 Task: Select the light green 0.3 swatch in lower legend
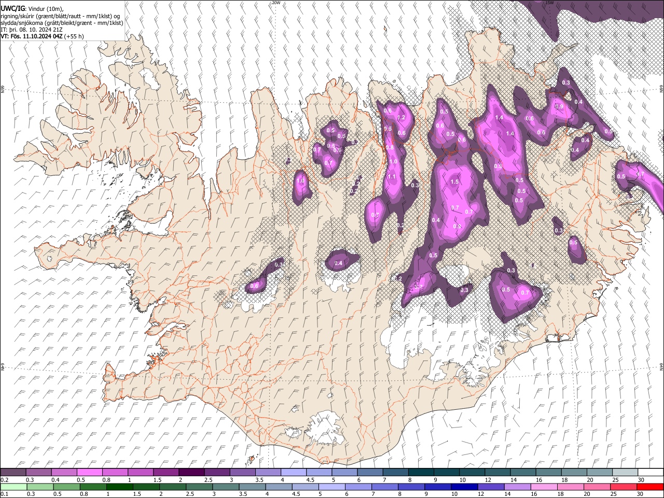coord(39,487)
